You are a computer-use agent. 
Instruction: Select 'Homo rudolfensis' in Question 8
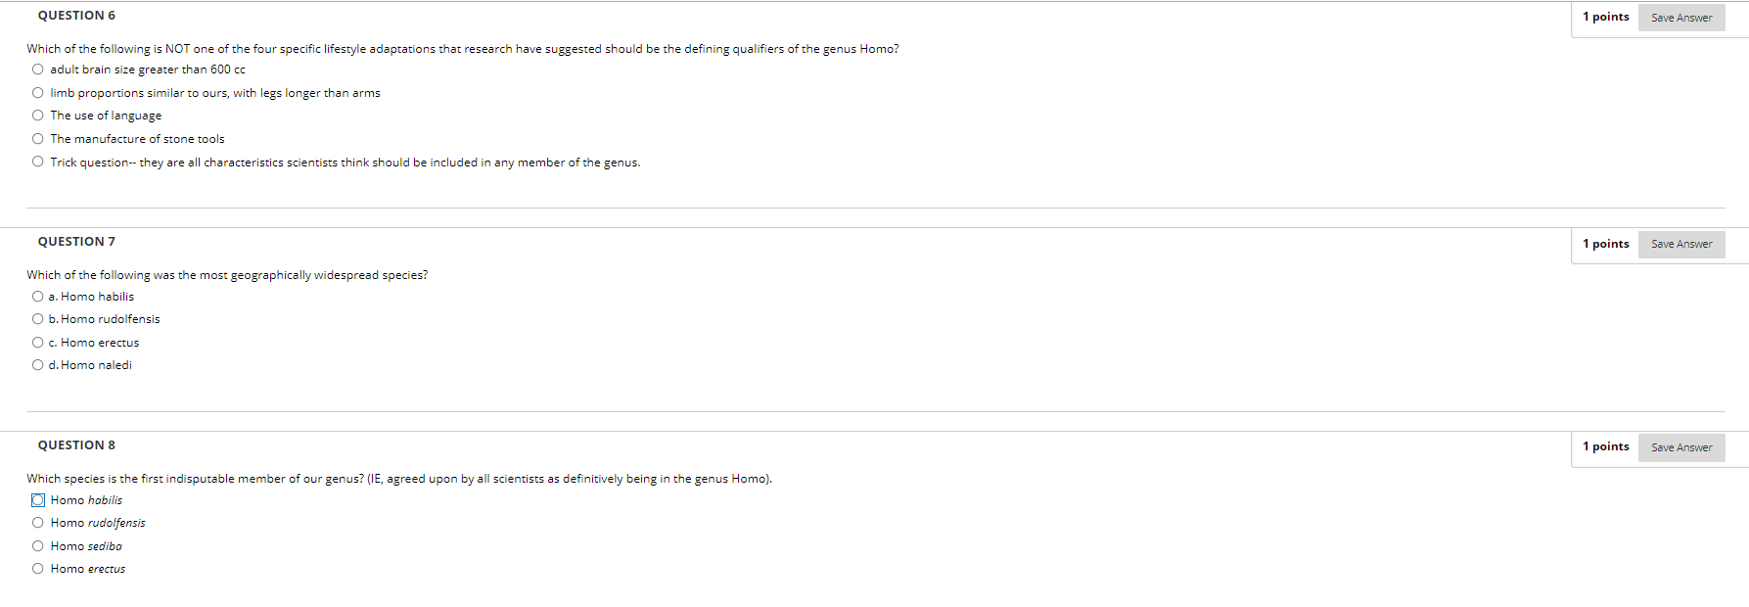point(37,523)
